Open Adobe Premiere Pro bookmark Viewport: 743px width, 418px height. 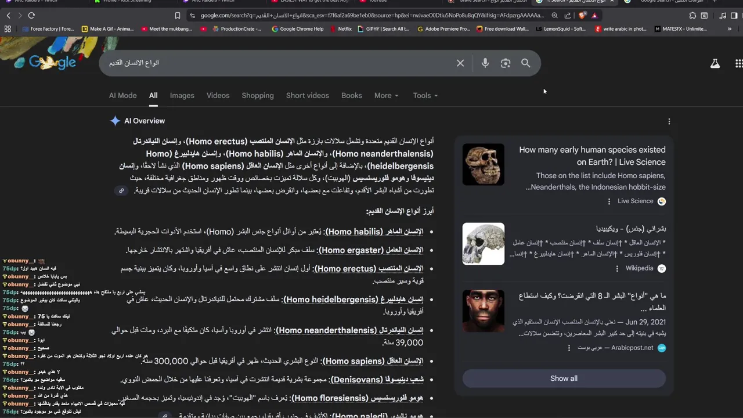[x=443, y=28]
